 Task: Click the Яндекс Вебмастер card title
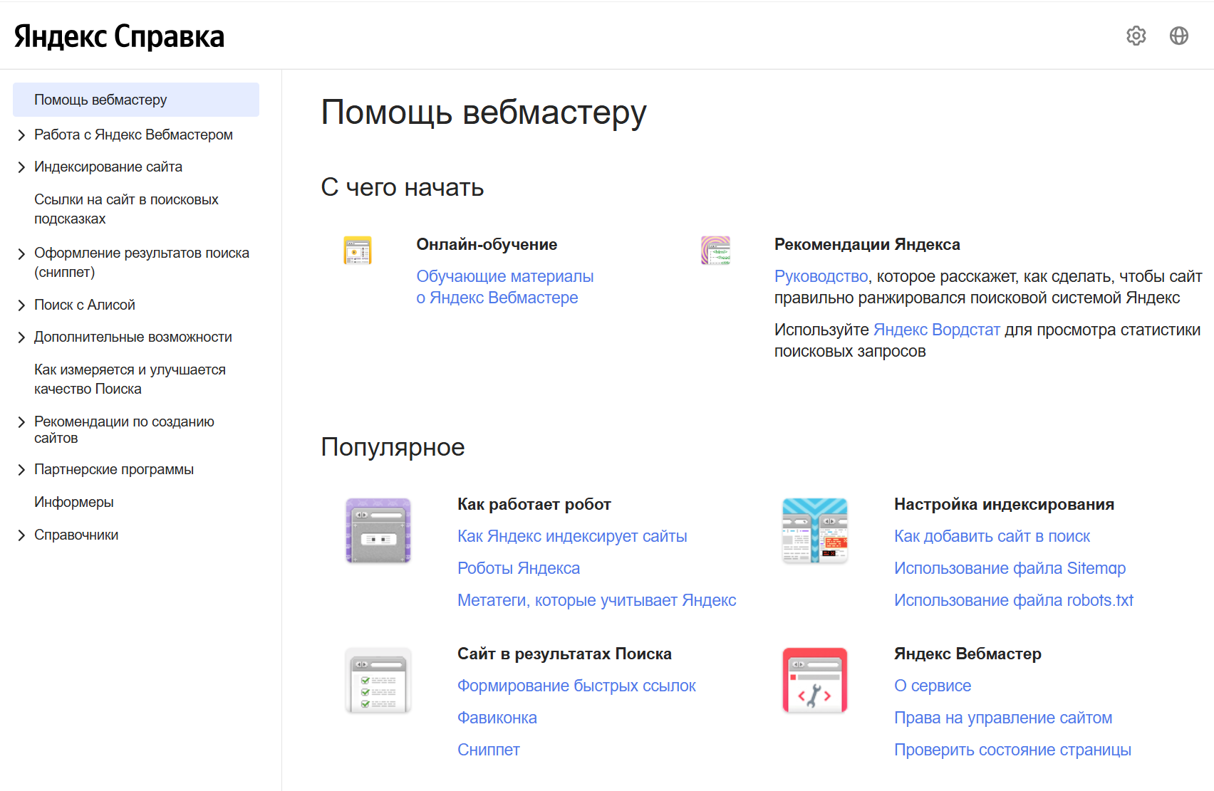pos(967,654)
